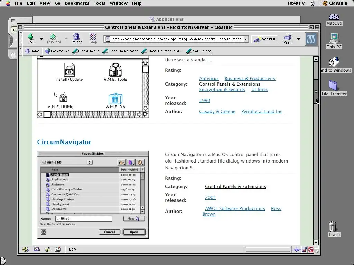The height and width of the screenshot is (265, 354).
Task: Click the vertical scrollbar thumb
Action: (x=316, y=91)
